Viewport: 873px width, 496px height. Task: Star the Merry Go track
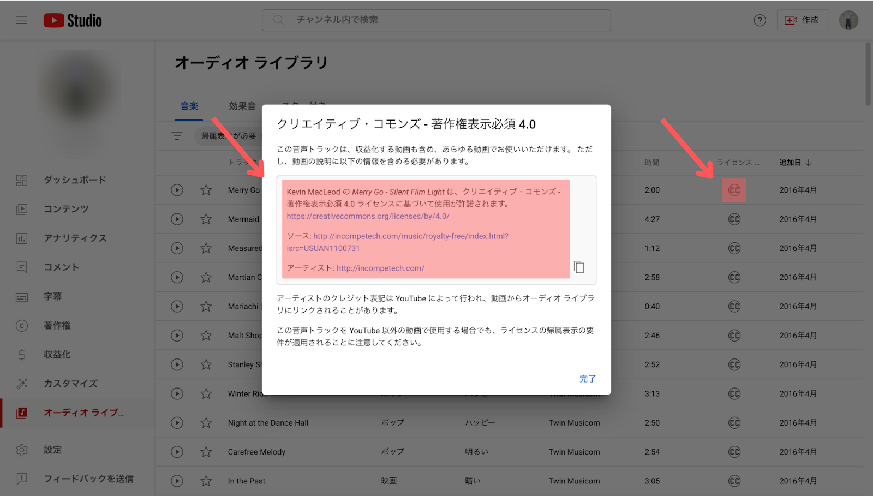pyautogui.click(x=206, y=190)
